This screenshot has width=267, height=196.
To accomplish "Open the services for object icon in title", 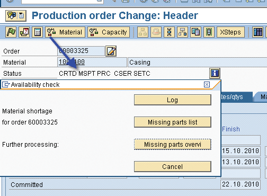I will pos(16,16).
